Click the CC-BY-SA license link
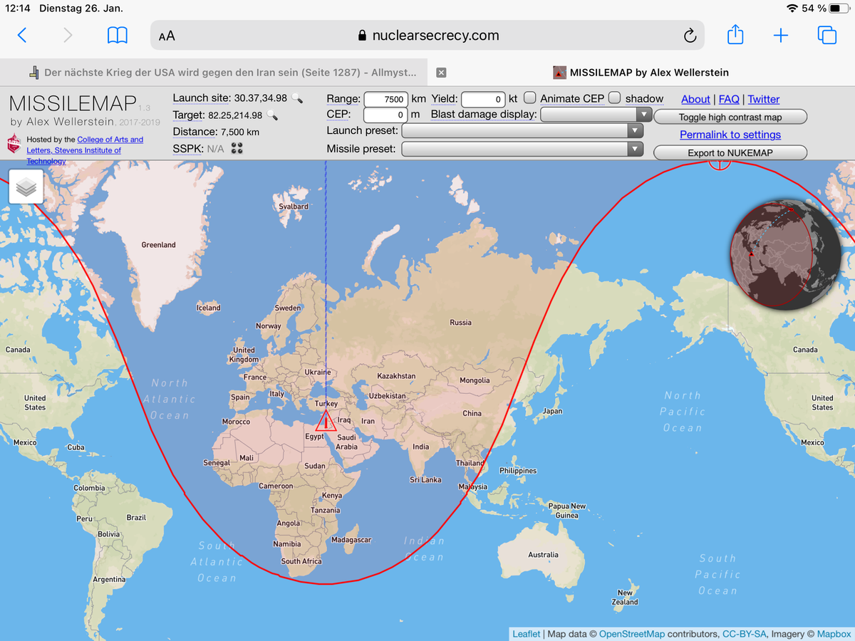Screen dimensions: 855x641 pos(746,634)
